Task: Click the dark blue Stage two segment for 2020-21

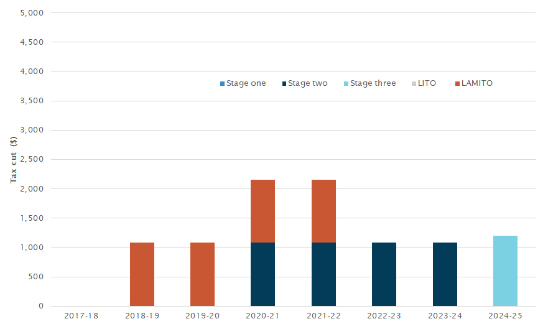Action: [x=262, y=274]
